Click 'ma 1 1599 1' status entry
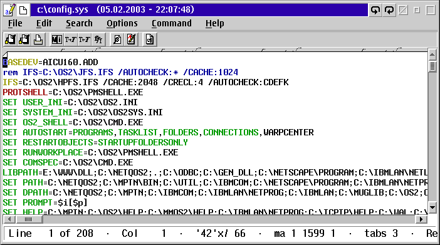440x245 pixels. click(305, 234)
